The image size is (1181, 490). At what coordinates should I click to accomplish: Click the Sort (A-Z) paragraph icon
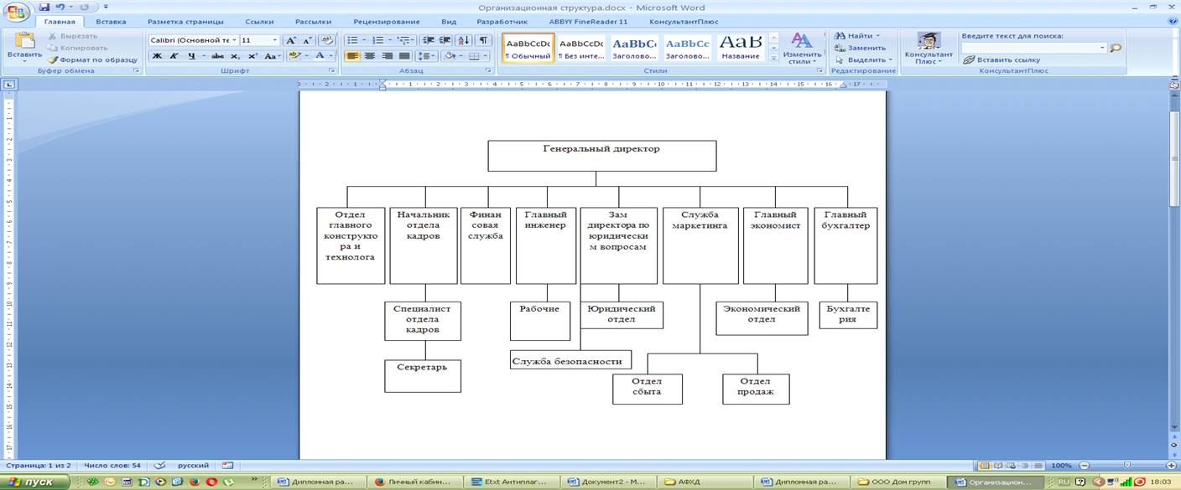point(465,40)
